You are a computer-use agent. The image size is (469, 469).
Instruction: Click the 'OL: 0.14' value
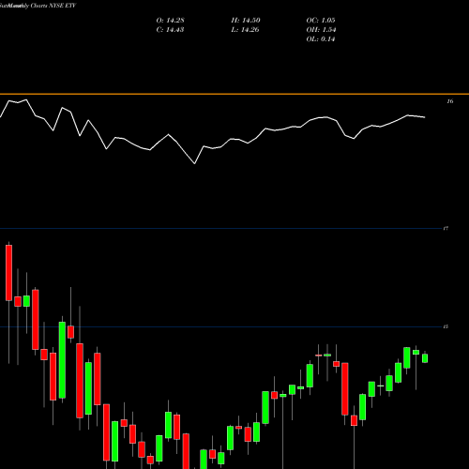[x=321, y=39]
